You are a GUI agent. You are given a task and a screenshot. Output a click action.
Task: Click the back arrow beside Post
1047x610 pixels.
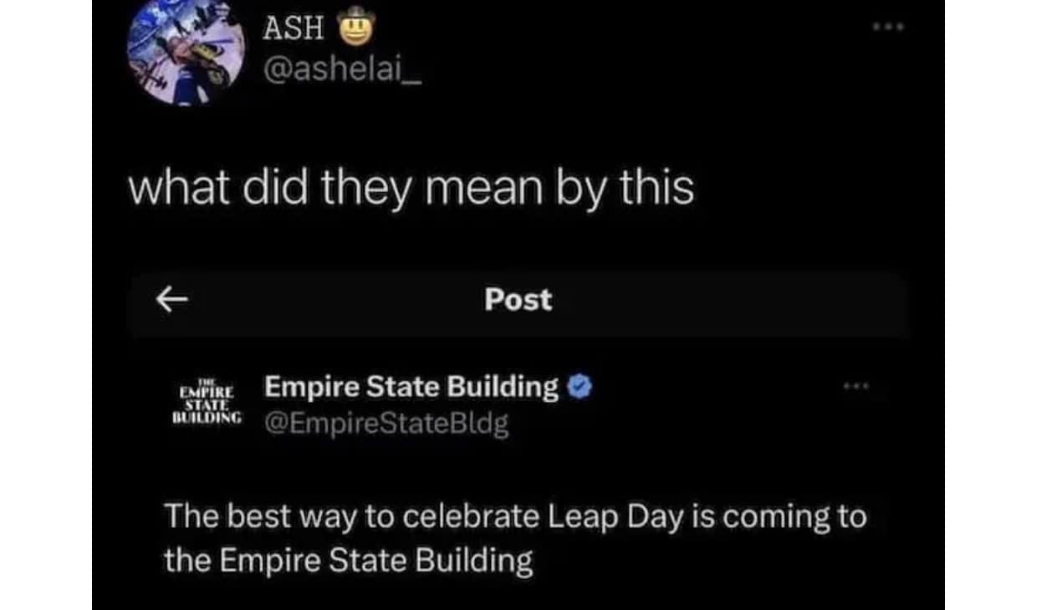pos(171,301)
